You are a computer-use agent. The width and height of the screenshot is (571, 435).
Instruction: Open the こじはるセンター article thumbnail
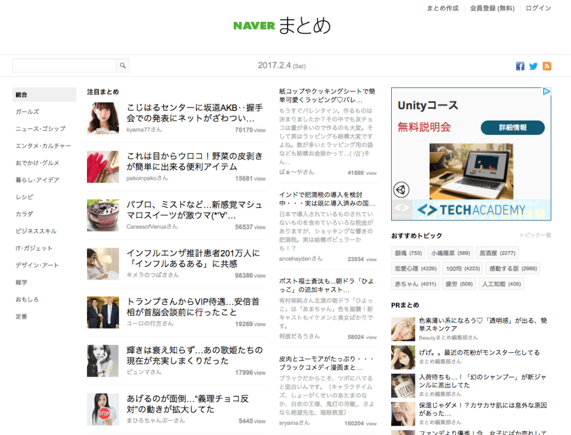(103, 118)
